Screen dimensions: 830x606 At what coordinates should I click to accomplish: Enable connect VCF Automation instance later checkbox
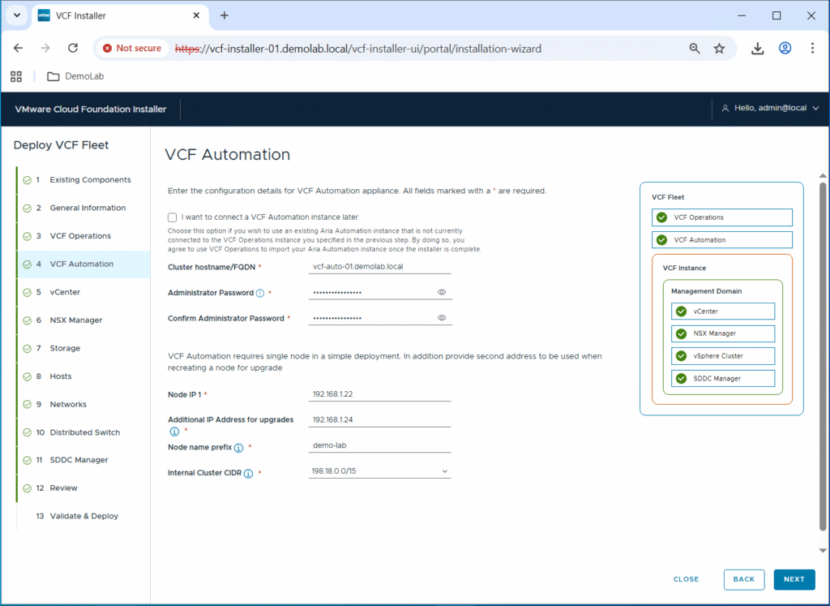pyautogui.click(x=173, y=217)
